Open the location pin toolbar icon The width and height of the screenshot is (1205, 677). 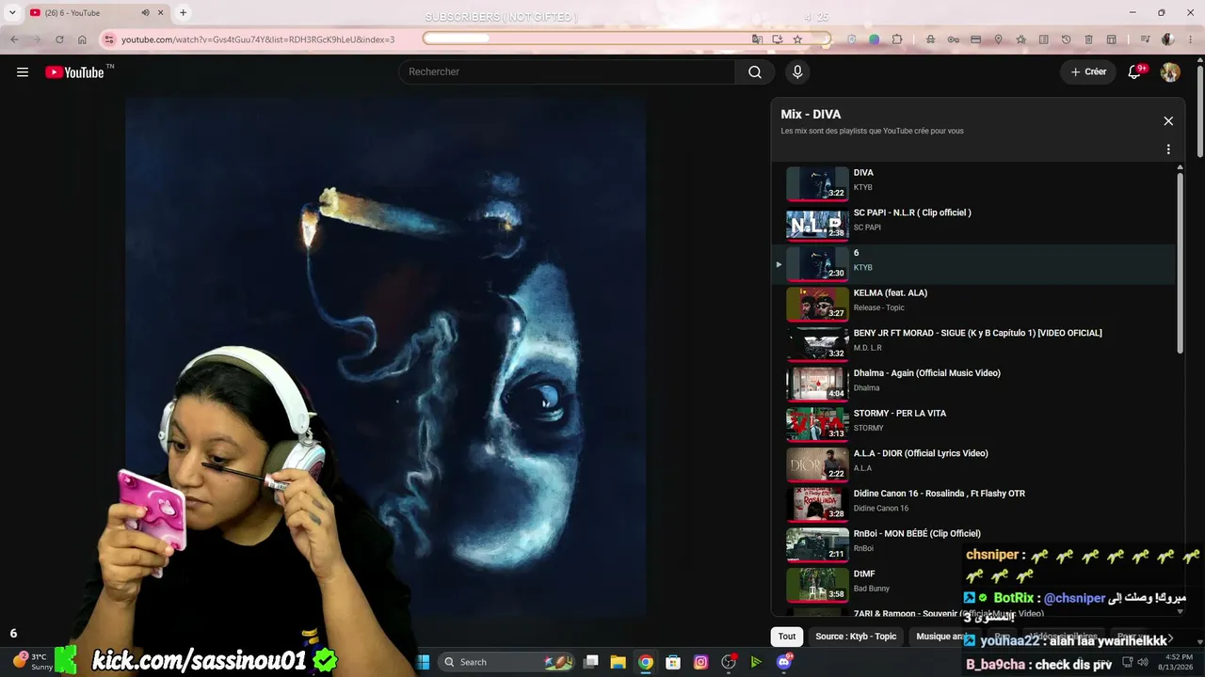(x=998, y=39)
